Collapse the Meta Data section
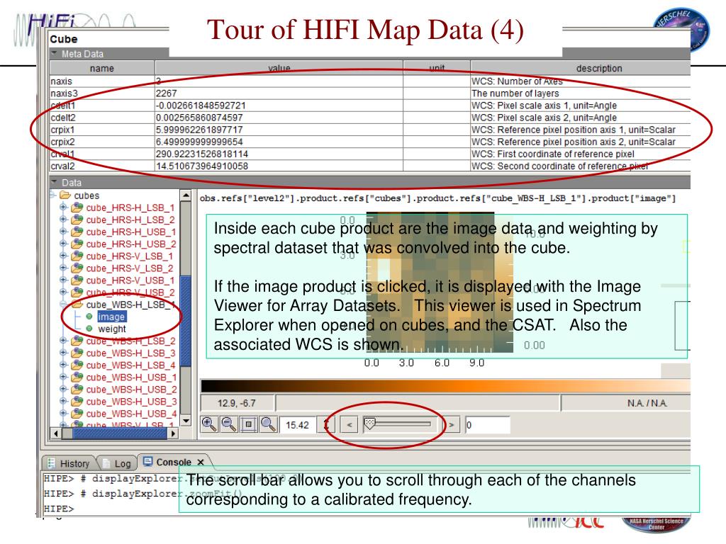Screen dimensions: 726x544 pyautogui.click(x=55, y=53)
